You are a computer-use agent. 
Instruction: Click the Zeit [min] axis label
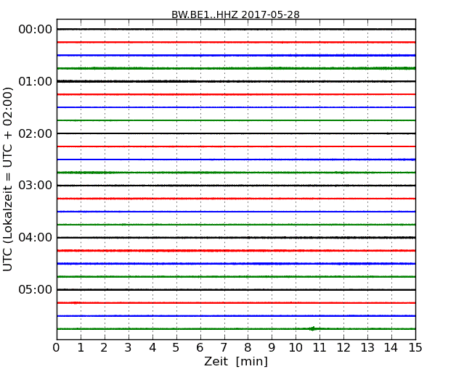[236, 361]
